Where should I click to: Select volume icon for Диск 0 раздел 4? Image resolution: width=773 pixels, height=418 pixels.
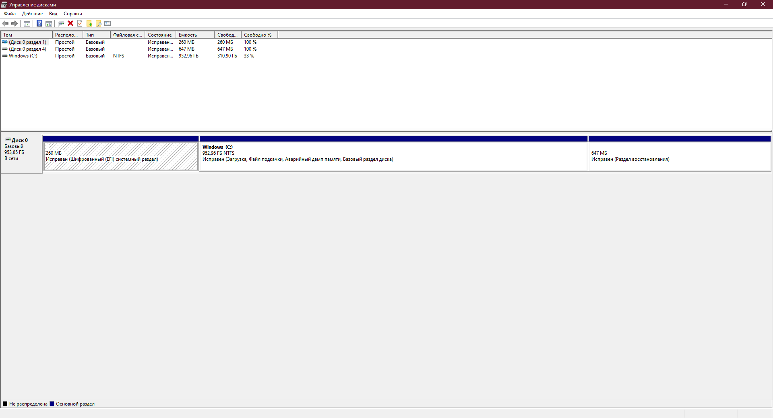5,49
